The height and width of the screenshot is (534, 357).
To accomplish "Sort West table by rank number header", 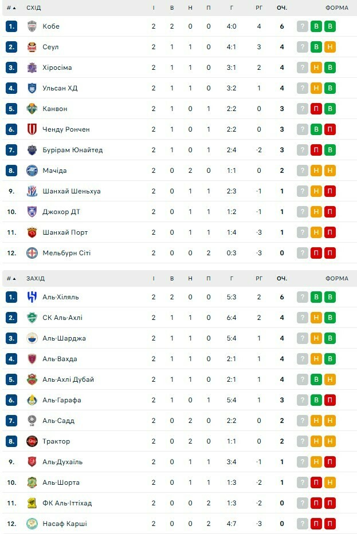I will (x=9, y=279).
